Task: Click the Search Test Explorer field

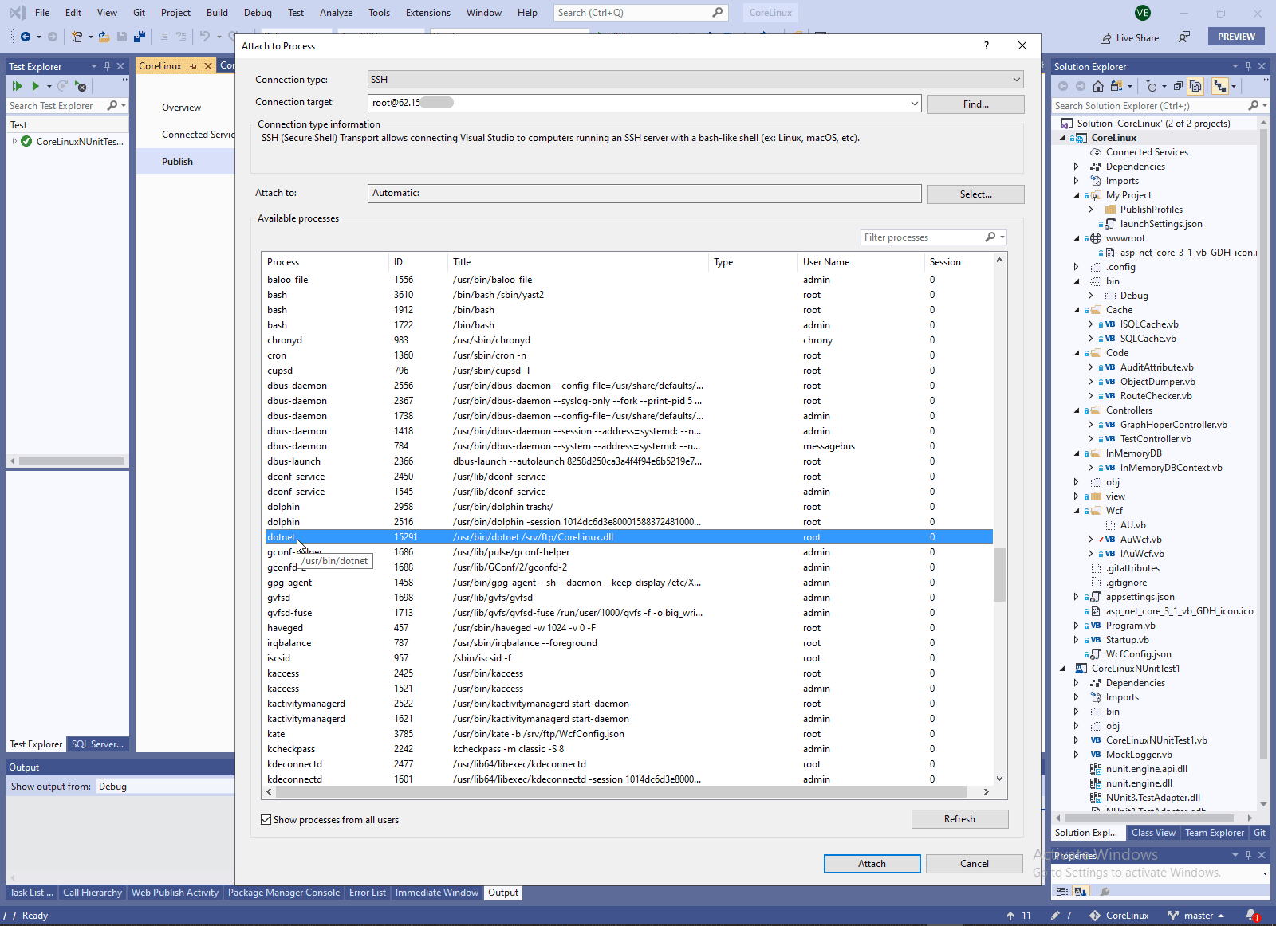Action: (56, 105)
